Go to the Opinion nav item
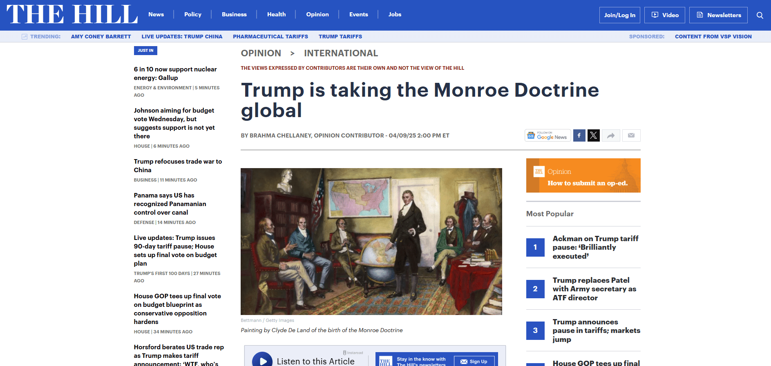The image size is (771, 366). tap(317, 14)
